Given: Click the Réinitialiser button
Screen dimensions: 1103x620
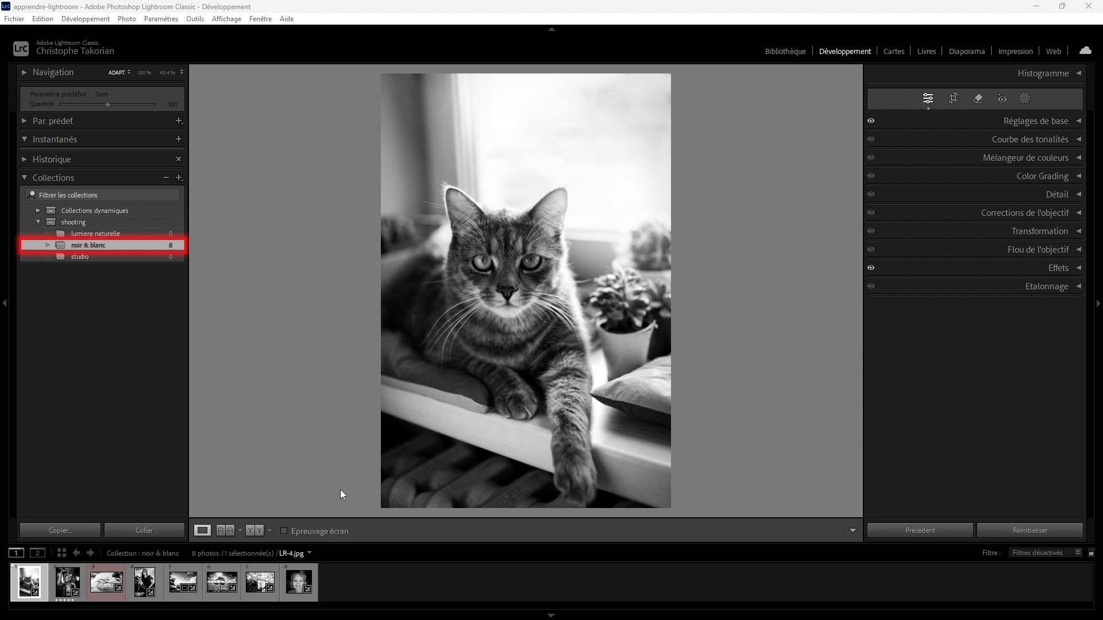Looking at the screenshot, I should [x=1029, y=530].
